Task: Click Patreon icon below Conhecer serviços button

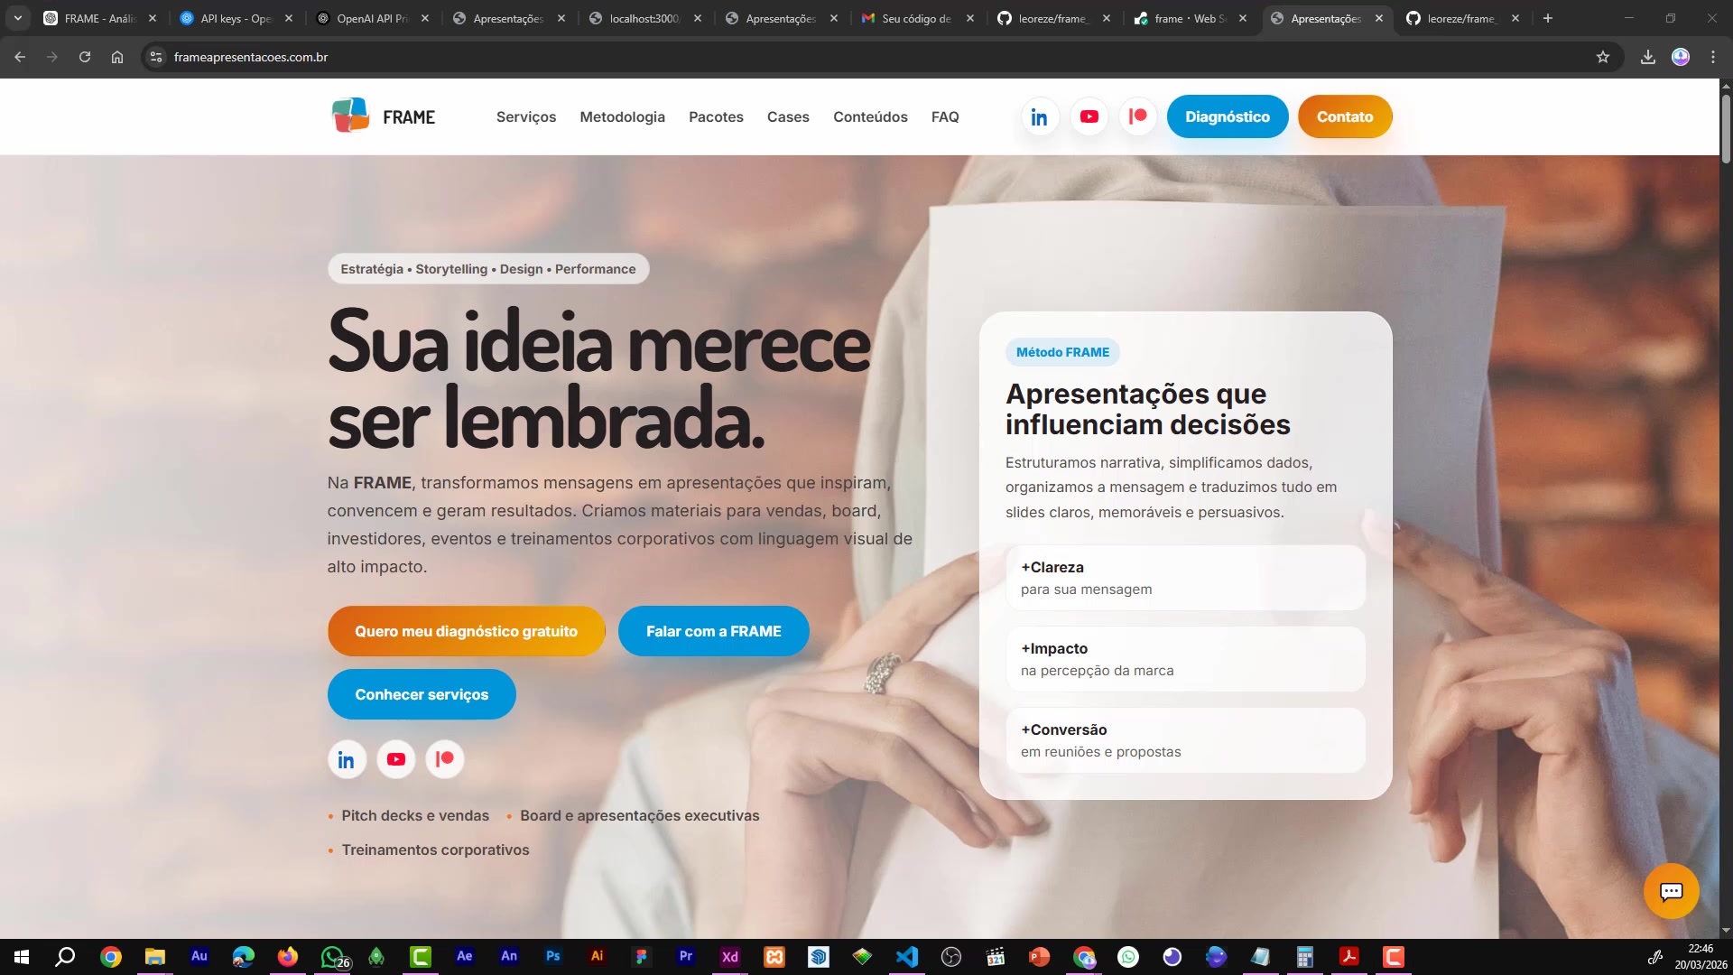Action: click(x=444, y=760)
